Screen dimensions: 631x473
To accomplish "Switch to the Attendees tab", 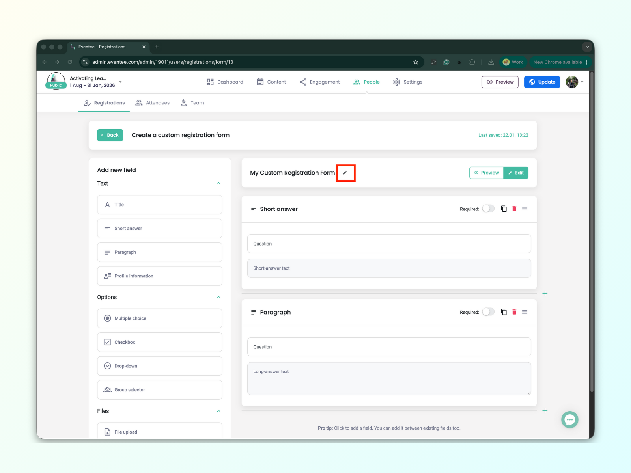I will [152, 103].
